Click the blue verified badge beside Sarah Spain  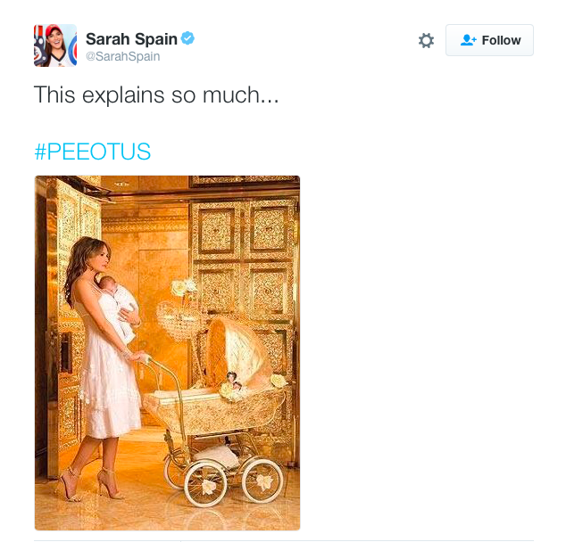point(187,38)
